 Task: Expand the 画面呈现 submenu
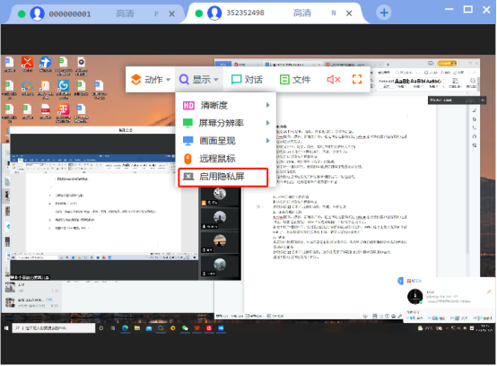[x=226, y=141]
